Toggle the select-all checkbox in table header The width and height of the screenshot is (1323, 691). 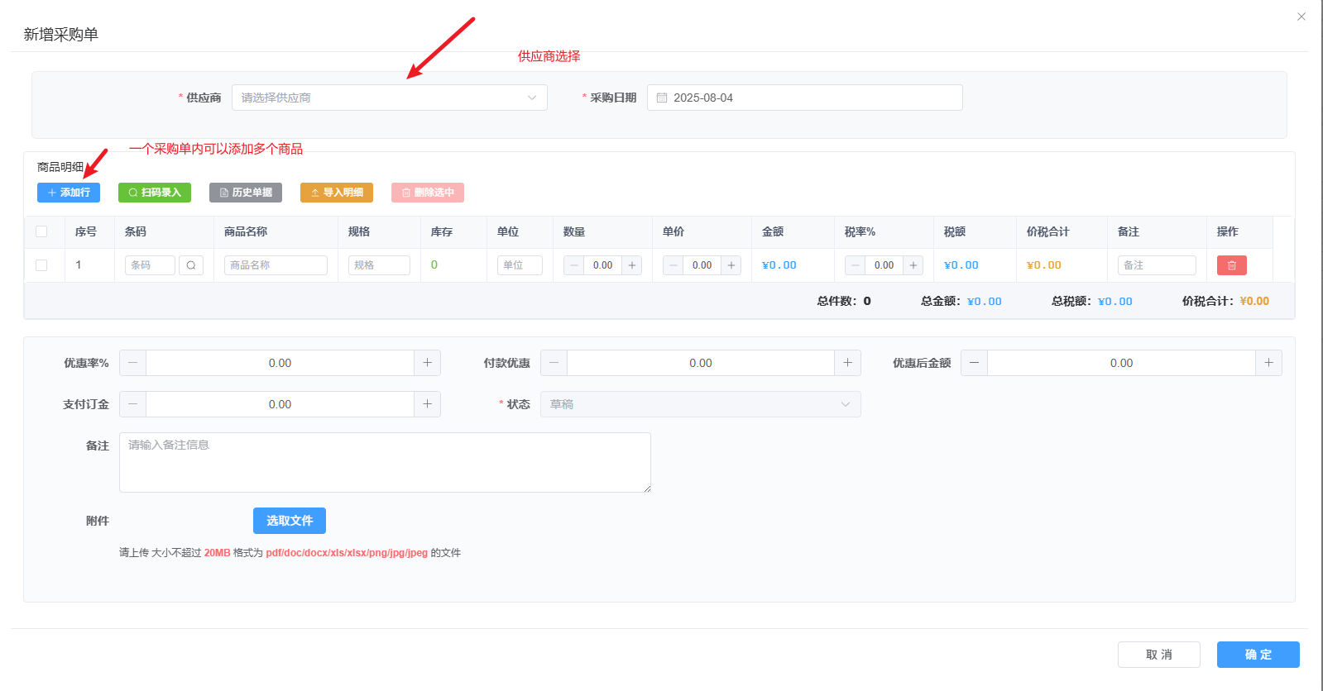pyautogui.click(x=41, y=232)
